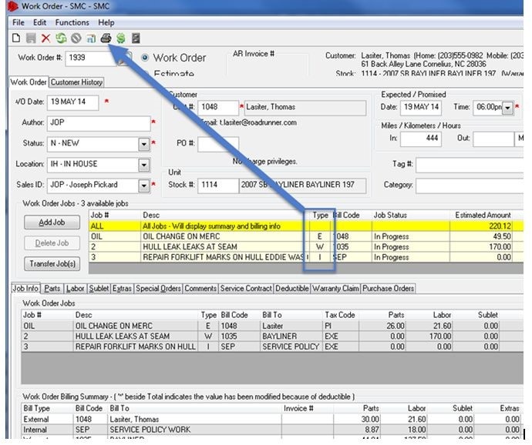Open the Warranty Claim tab

click(x=335, y=289)
